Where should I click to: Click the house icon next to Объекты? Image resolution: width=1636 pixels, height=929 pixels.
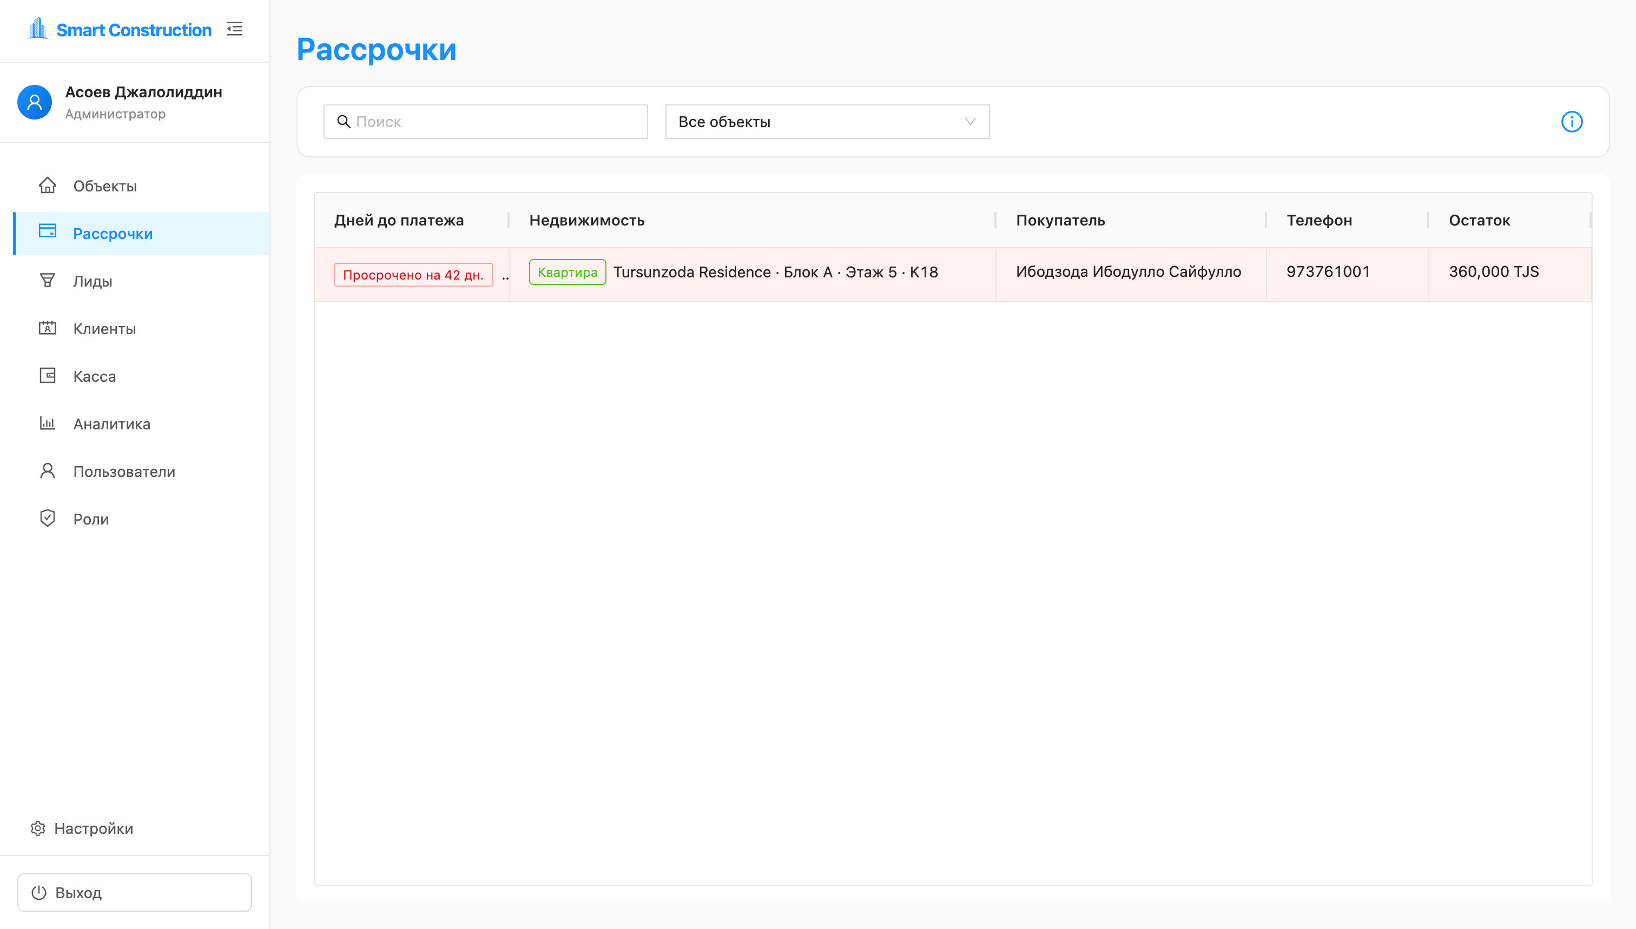coord(47,185)
